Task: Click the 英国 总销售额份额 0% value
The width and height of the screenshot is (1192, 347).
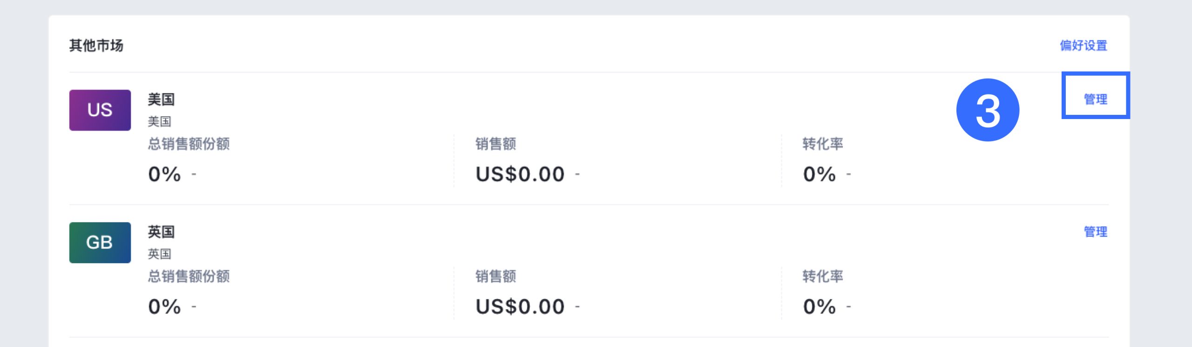Action: click(164, 307)
